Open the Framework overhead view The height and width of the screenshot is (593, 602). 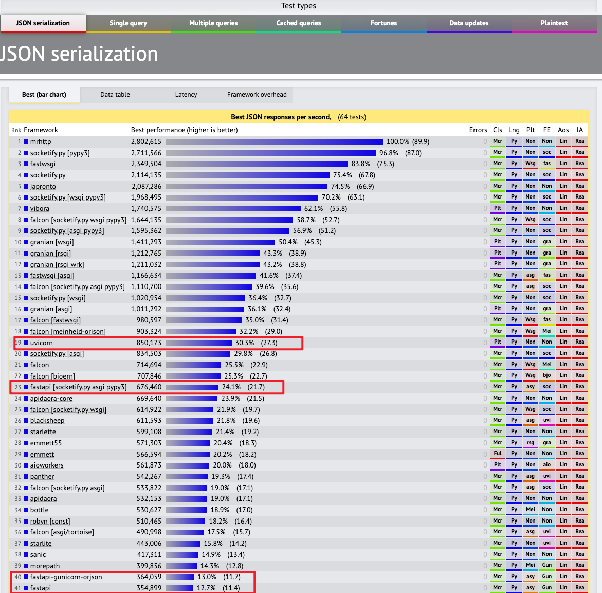point(257,95)
